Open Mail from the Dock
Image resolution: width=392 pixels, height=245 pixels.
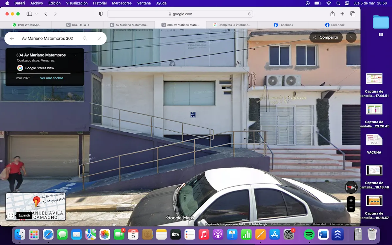click(x=76, y=234)
